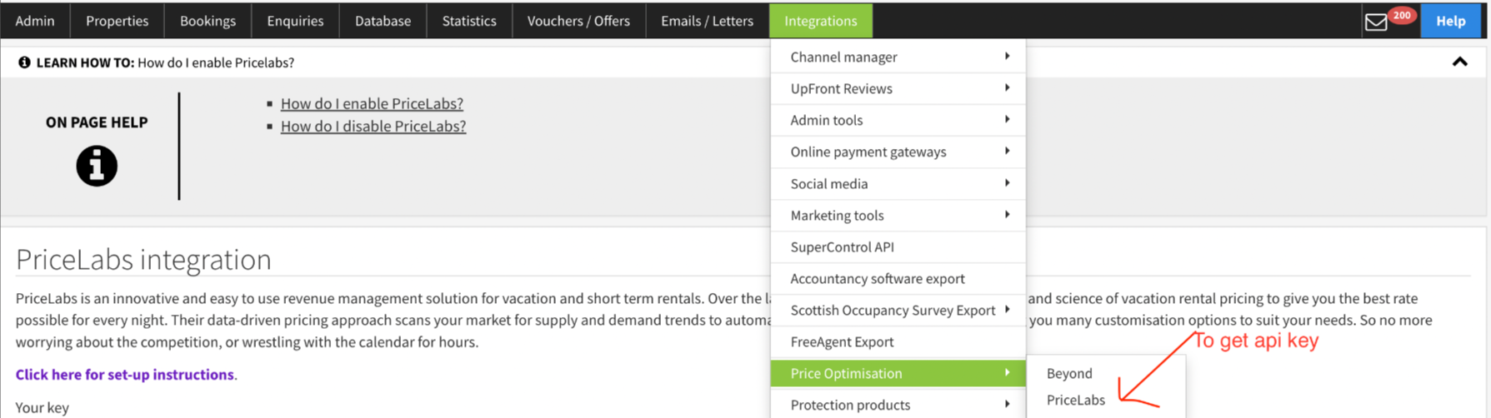Viewport: 1491px width, 418px height.
Task: Open 'How do I disable PriceLabs?' link
Action: 373,126
